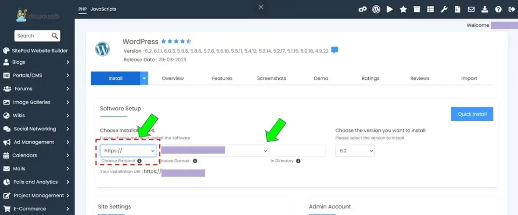Viewport: 518px width, 215px height.
Task: Switch to the JavaScripts tab
Action: [103, 9]
